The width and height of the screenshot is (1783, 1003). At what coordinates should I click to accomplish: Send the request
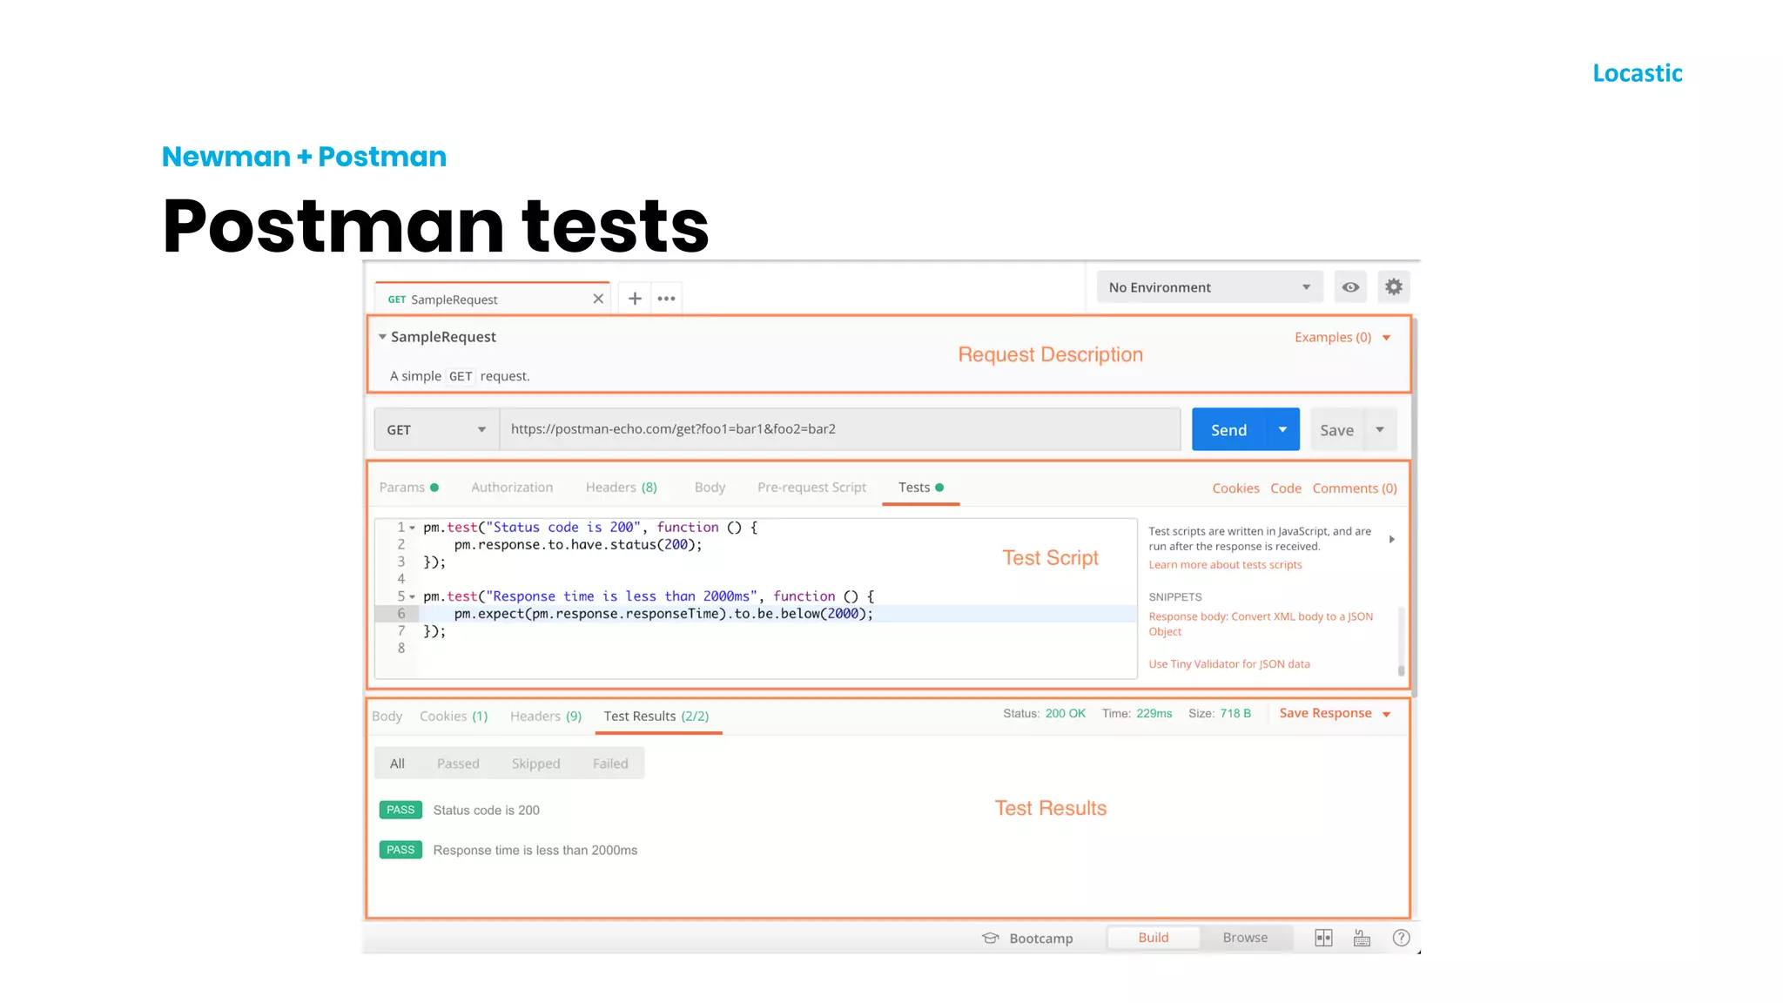(x=1229, y=430)
